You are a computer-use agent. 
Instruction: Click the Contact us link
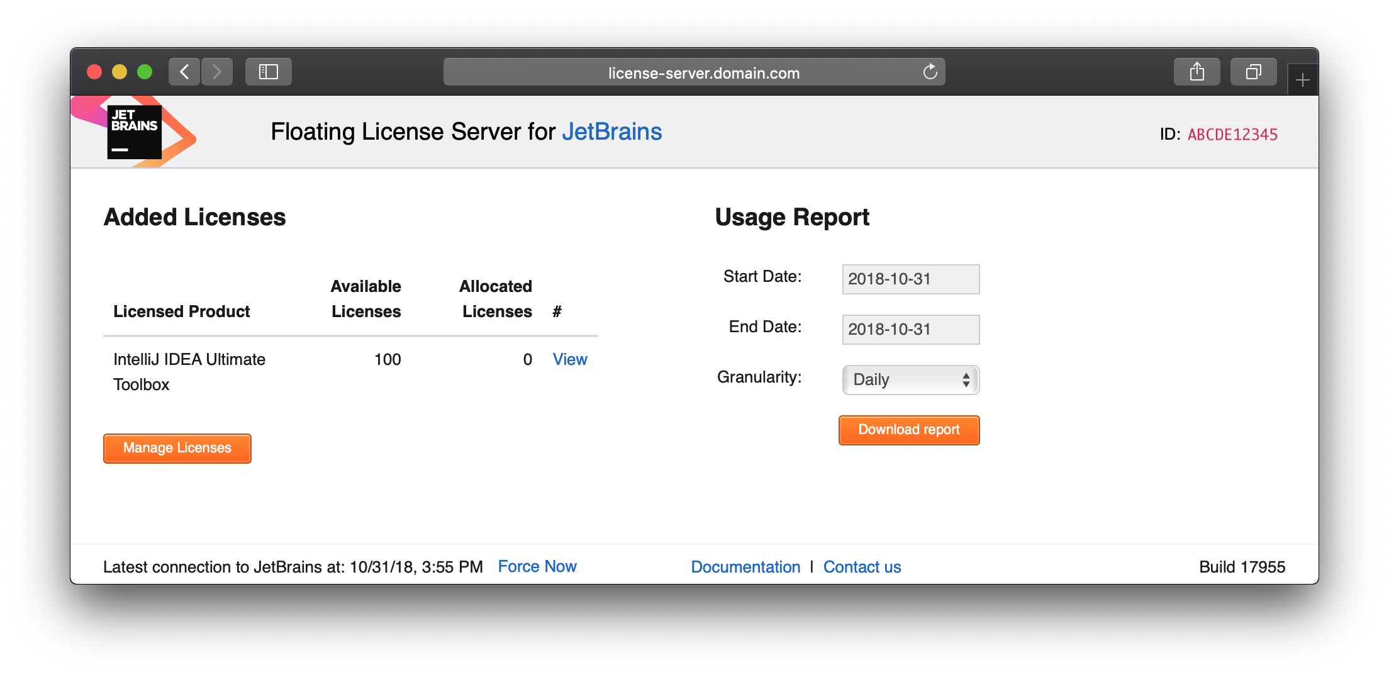point(862,566)
